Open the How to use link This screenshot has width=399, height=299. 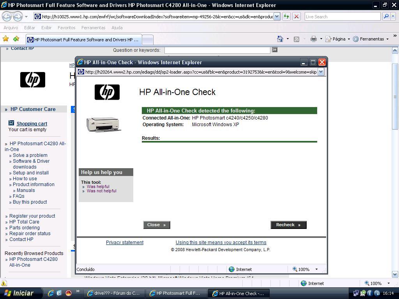point(25,178)
